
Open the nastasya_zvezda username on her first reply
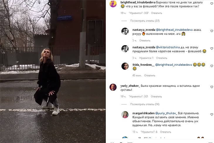[x=144, y=30]
